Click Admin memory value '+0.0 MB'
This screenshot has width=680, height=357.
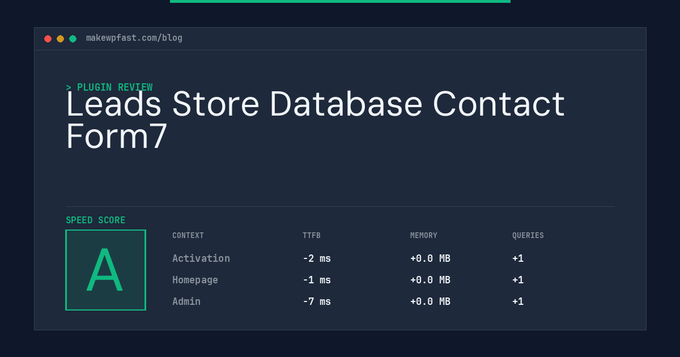[x=431, y=301]
